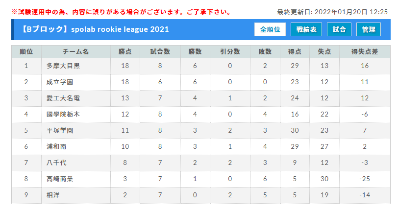Click the 最終更新日 timestamp text
Screen dimensions: 398x211
click(x=332, y=12)
